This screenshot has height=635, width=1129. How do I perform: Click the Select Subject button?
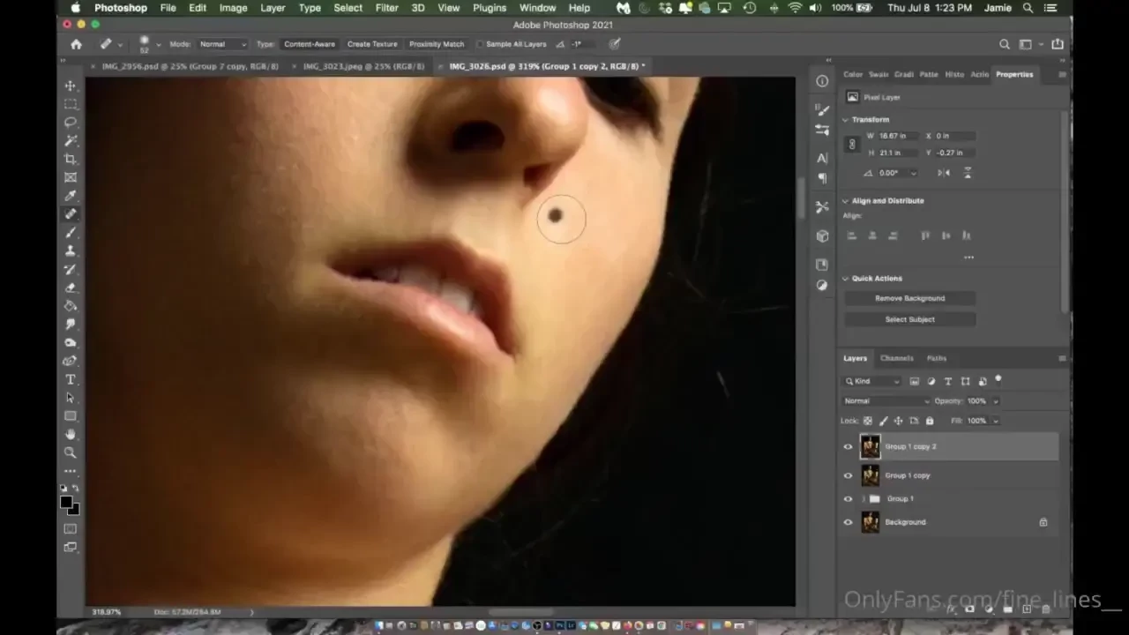[x=909, y=319]
